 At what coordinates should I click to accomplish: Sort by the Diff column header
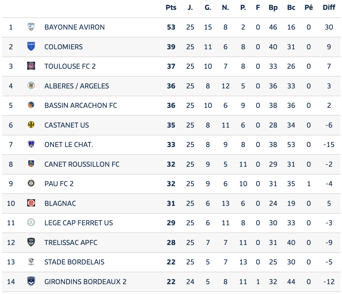329,8
